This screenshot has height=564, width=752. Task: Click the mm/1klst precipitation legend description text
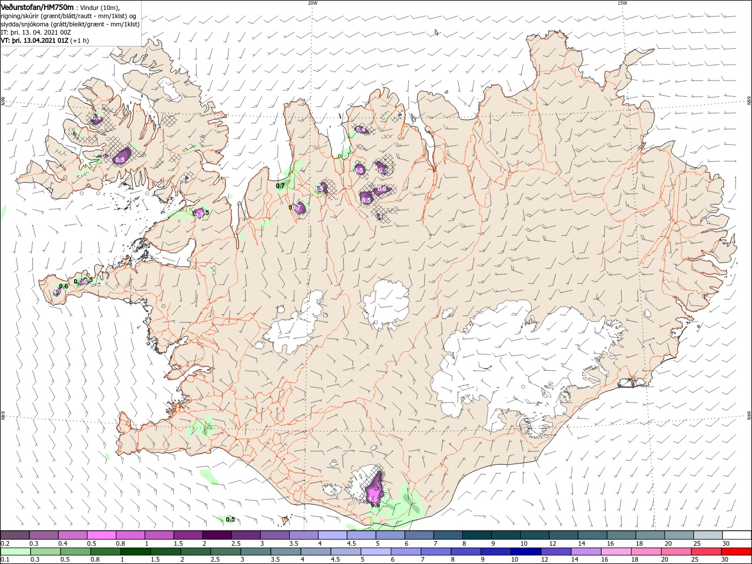[x=70, y=20]
